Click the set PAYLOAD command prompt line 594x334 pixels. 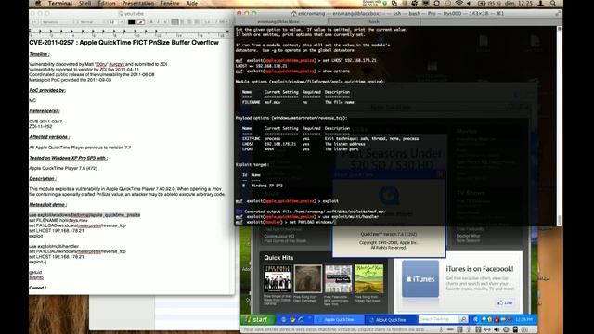(285, 223)
